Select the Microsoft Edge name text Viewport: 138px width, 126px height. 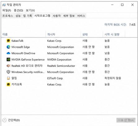click(x=21, y=47)
